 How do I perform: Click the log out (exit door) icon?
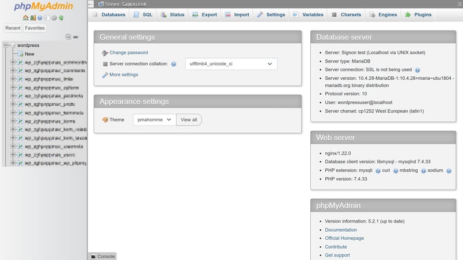[32, 18]
